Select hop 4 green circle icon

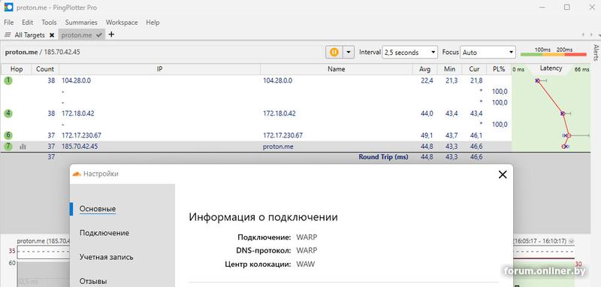(x=8, y=113)
